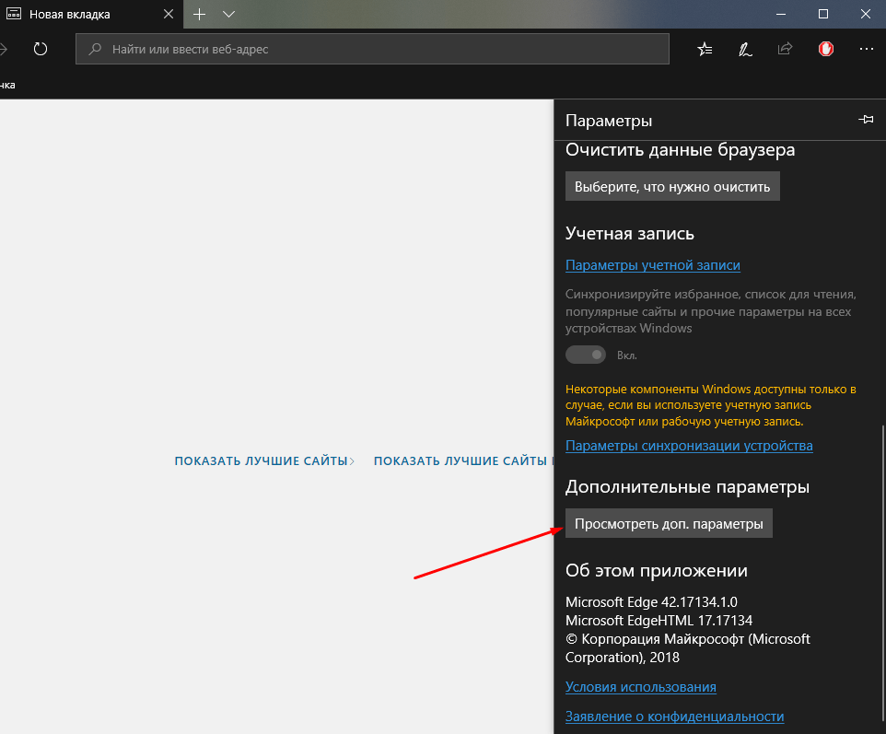This screenshot has width=886, height=734.
Task: Click the Share page icon
Action: pos(786,49)
